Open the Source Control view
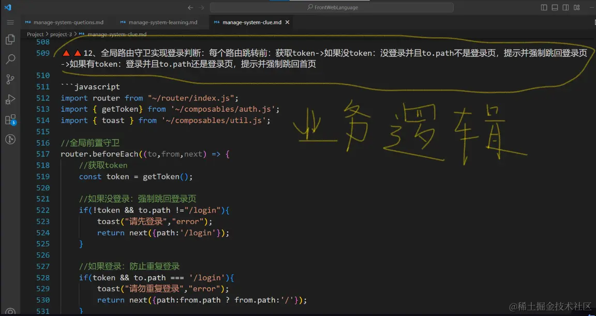 pyautogui.click(x=10, y=79)
